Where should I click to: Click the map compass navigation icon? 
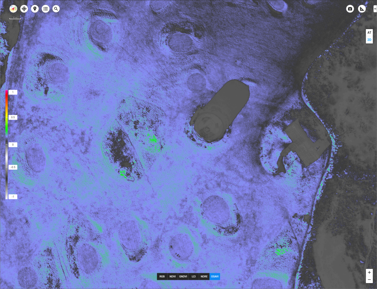click(13, 8)
